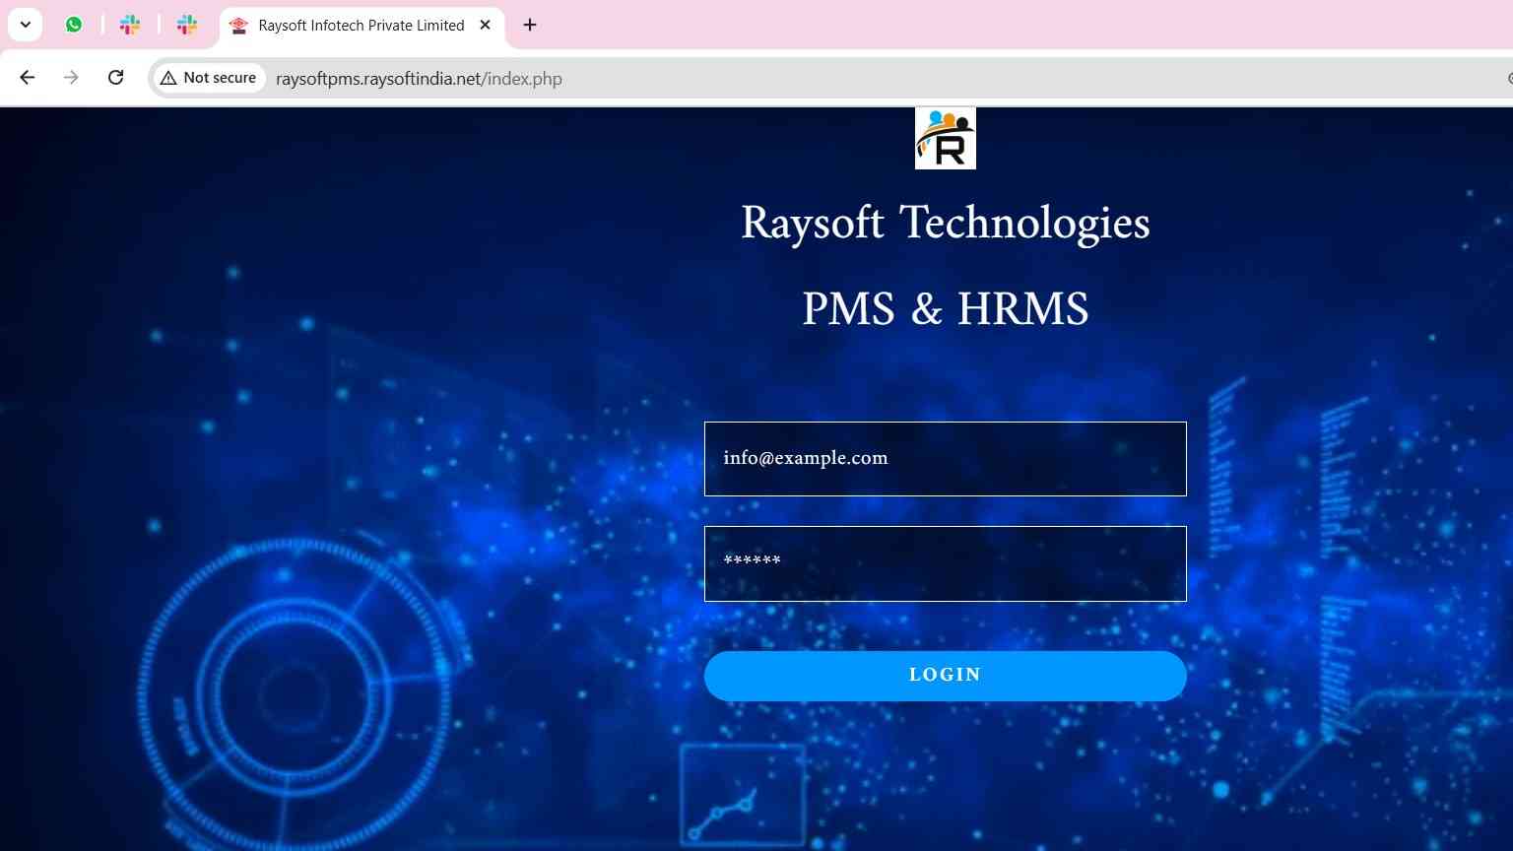Go forward to next page
The image size is (1513, 851).
point(71,78)
